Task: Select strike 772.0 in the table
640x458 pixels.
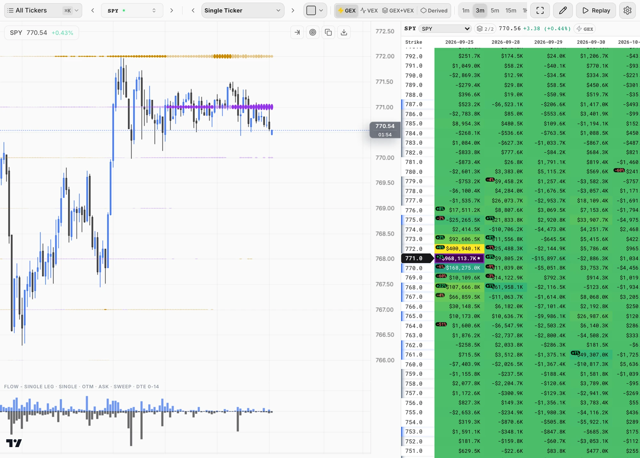Action: click(x=414, y=249)
